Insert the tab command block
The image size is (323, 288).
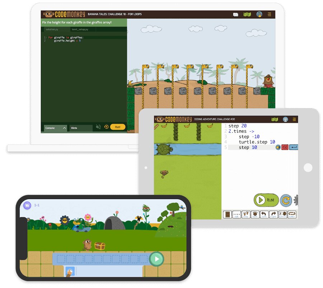tap(237, 214)
